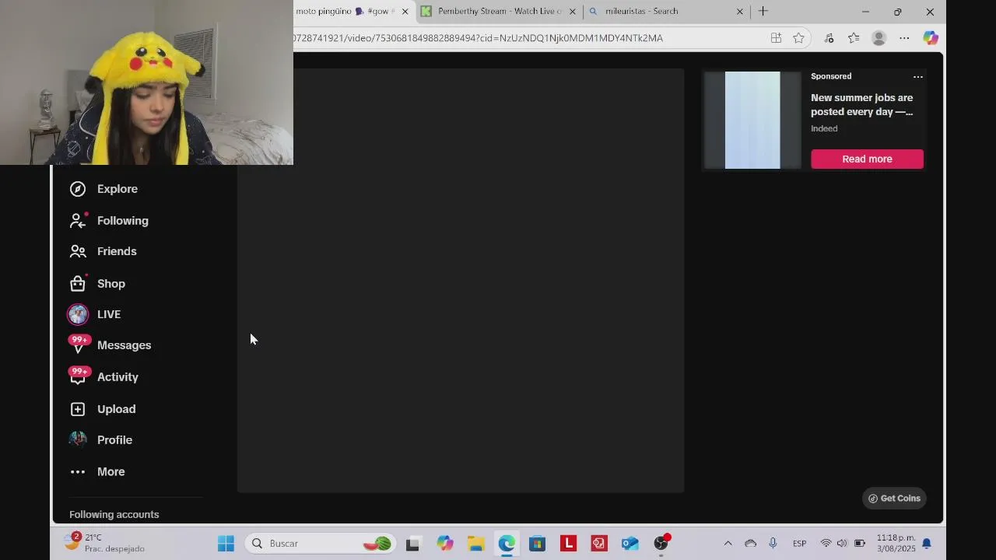Open the notifications bell

927,544
